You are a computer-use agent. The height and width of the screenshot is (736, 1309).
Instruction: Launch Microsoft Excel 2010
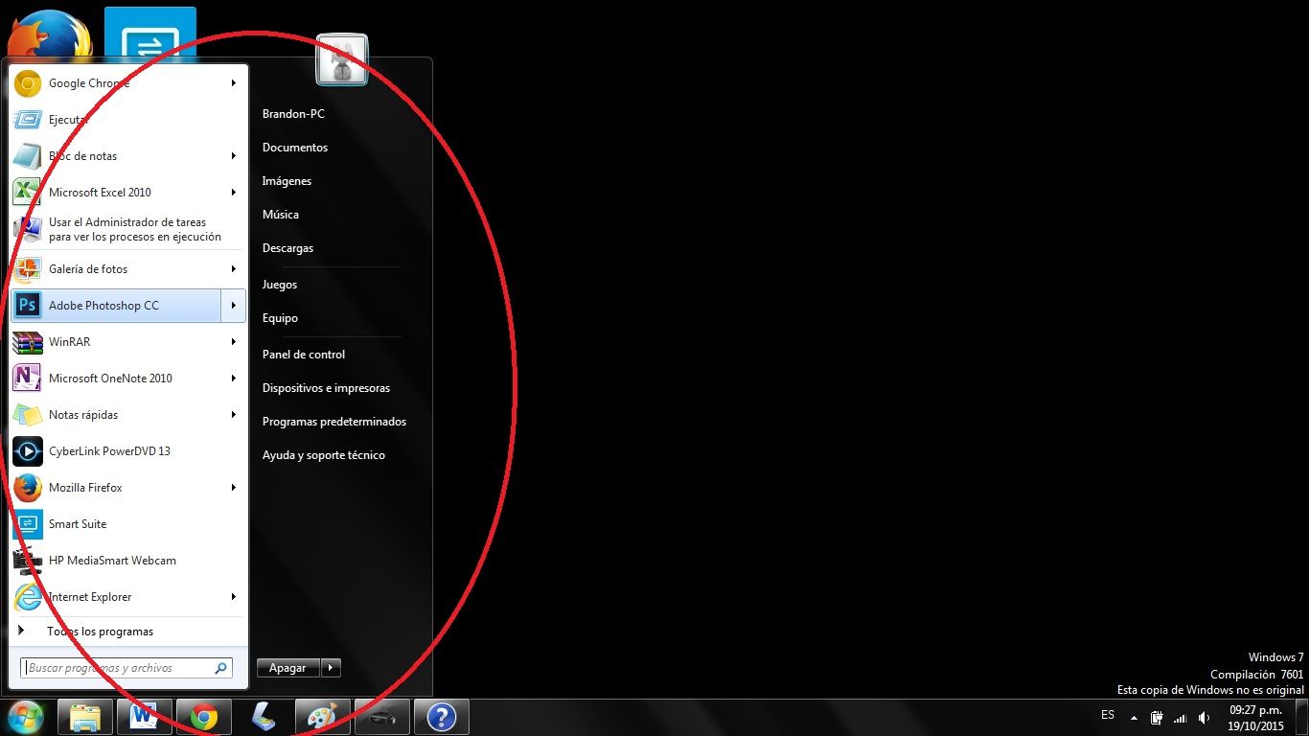click(128, 193)
